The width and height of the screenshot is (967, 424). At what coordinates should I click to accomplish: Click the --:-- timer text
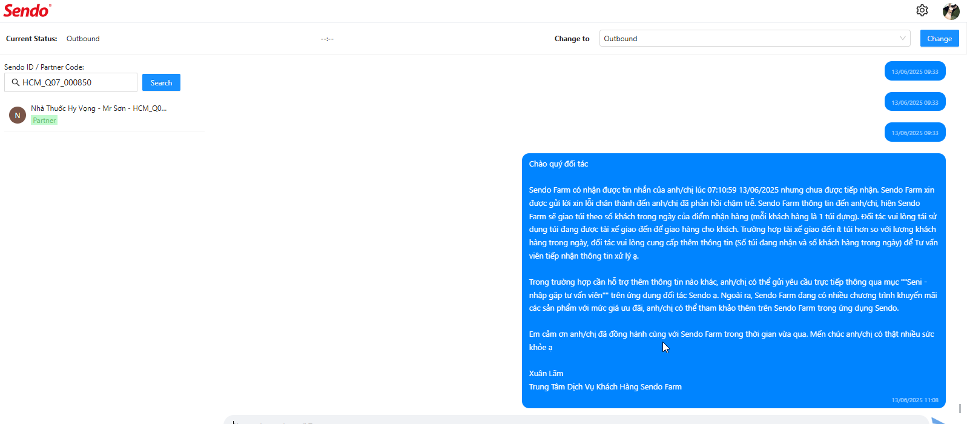[x=327, y=39]
